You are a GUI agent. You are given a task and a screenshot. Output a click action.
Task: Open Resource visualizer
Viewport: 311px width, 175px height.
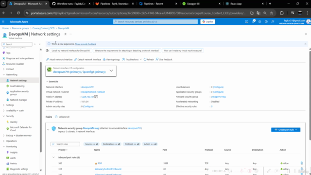tap(15, 64)
